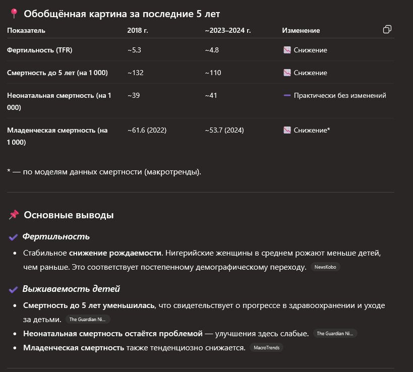Click the Изменение column header

coord(301,30)
